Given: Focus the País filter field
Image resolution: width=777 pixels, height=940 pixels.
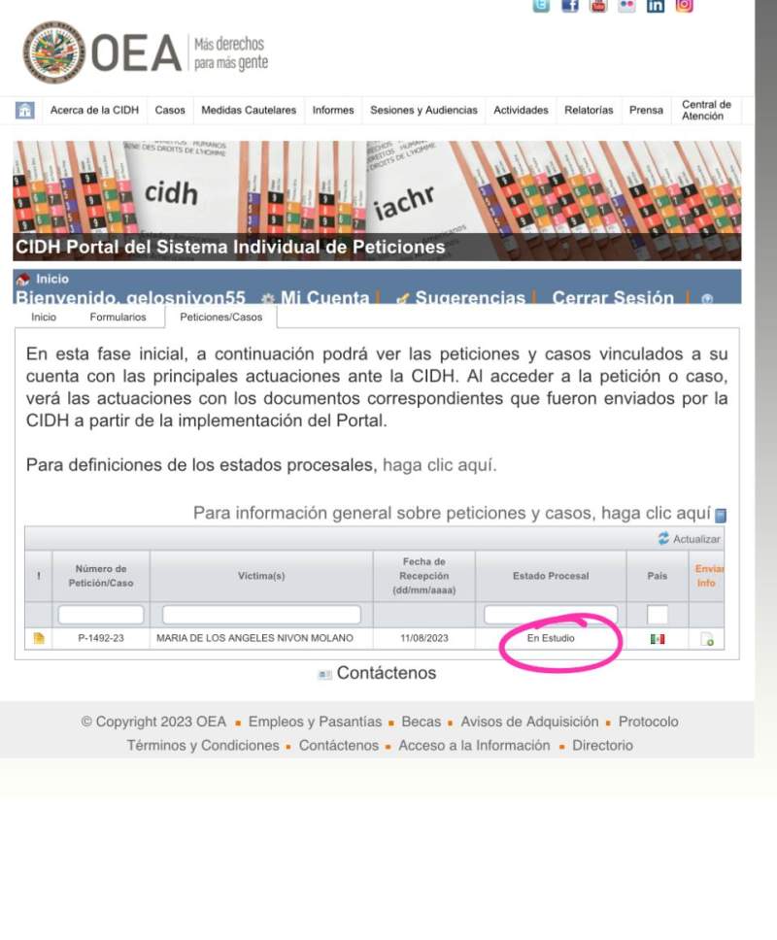Looking at the screenshot, I should tap(658, 615).
